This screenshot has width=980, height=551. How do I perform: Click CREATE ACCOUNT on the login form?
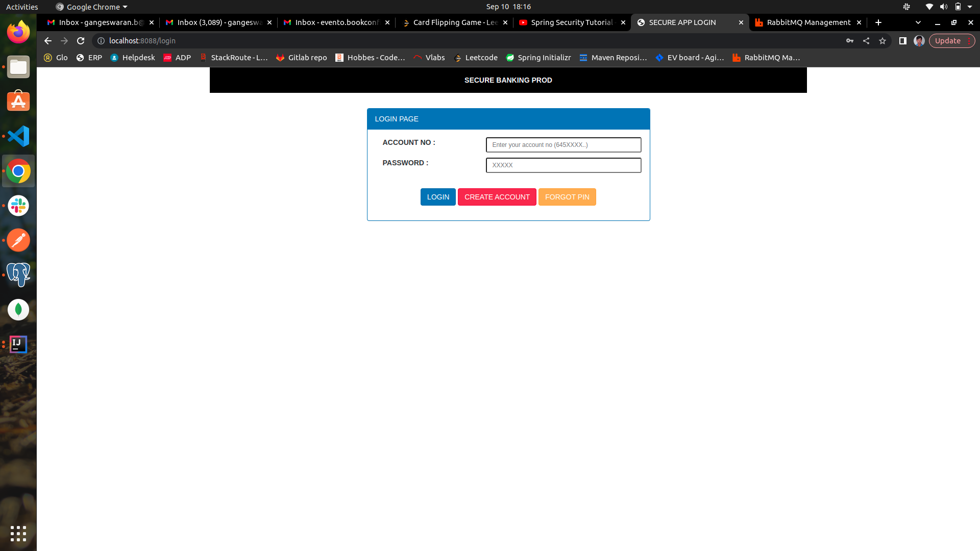tap(497, 197)
